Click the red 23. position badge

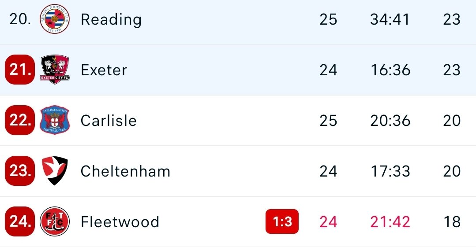(x=20, y=171)
